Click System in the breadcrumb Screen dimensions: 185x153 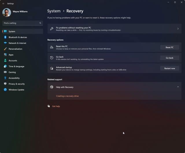(x=54, y=11)
